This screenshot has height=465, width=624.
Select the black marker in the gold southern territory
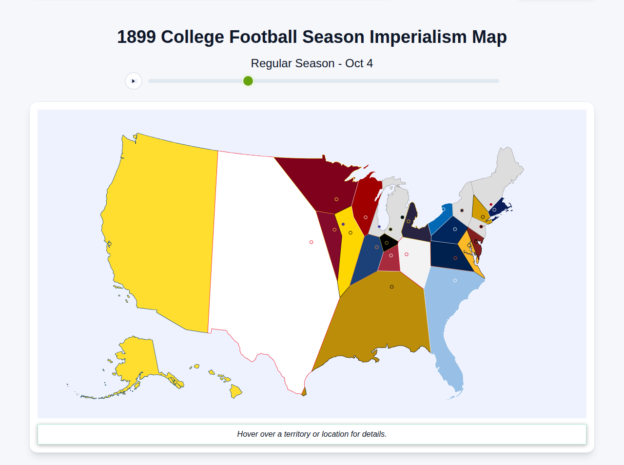tap(391, 287)
